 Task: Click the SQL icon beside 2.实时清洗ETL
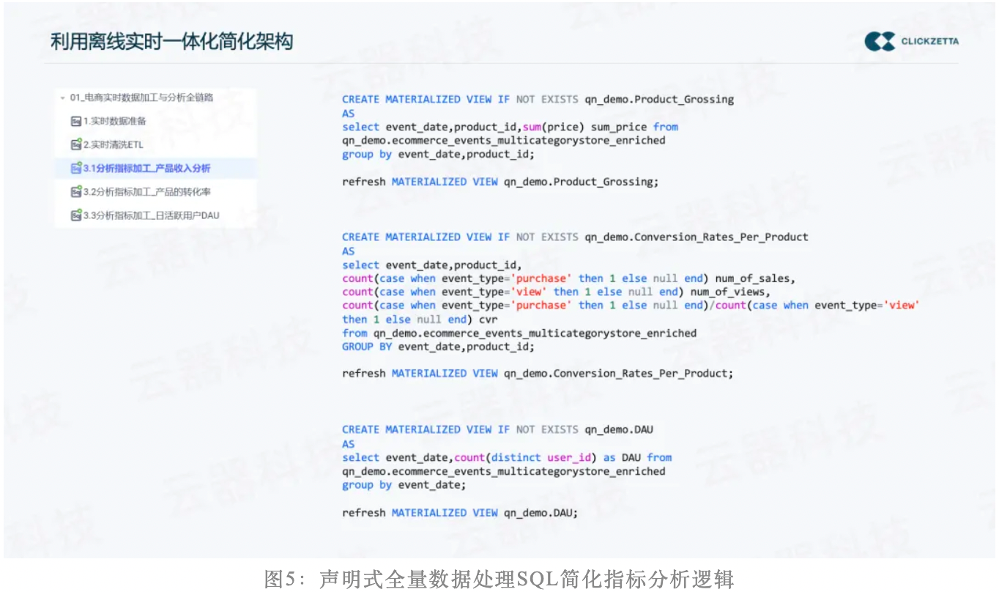pos(75,145)
